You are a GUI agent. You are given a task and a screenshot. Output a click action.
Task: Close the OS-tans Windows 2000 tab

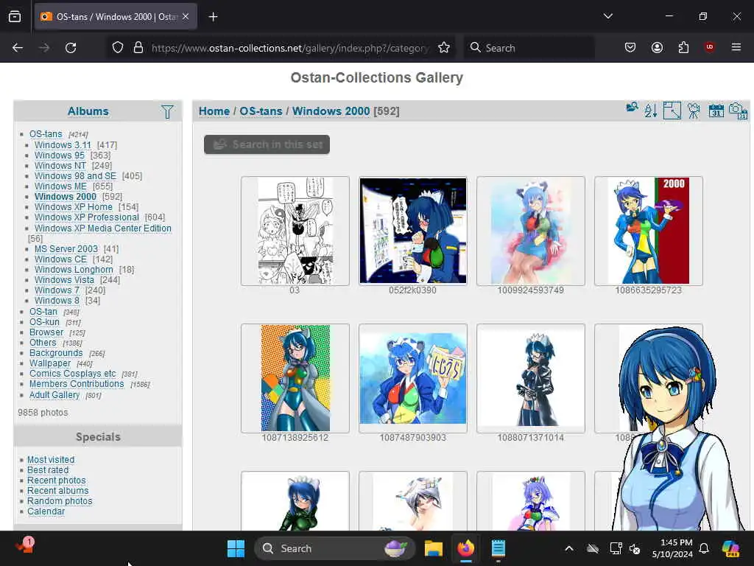[x=186, y=17]
